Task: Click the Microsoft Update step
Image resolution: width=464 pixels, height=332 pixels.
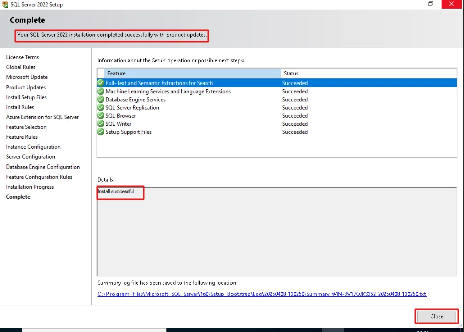Action: click(27, 77)
